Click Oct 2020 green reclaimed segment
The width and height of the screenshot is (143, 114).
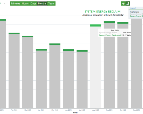pos(123,23)
